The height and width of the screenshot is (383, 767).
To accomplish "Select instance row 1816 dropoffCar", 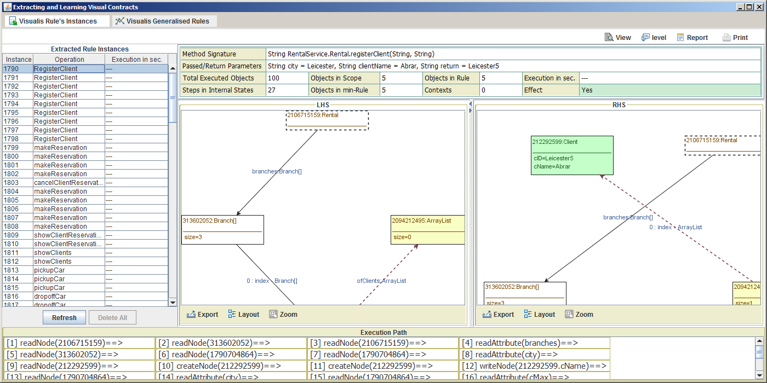I will click(x=85, y=297).
